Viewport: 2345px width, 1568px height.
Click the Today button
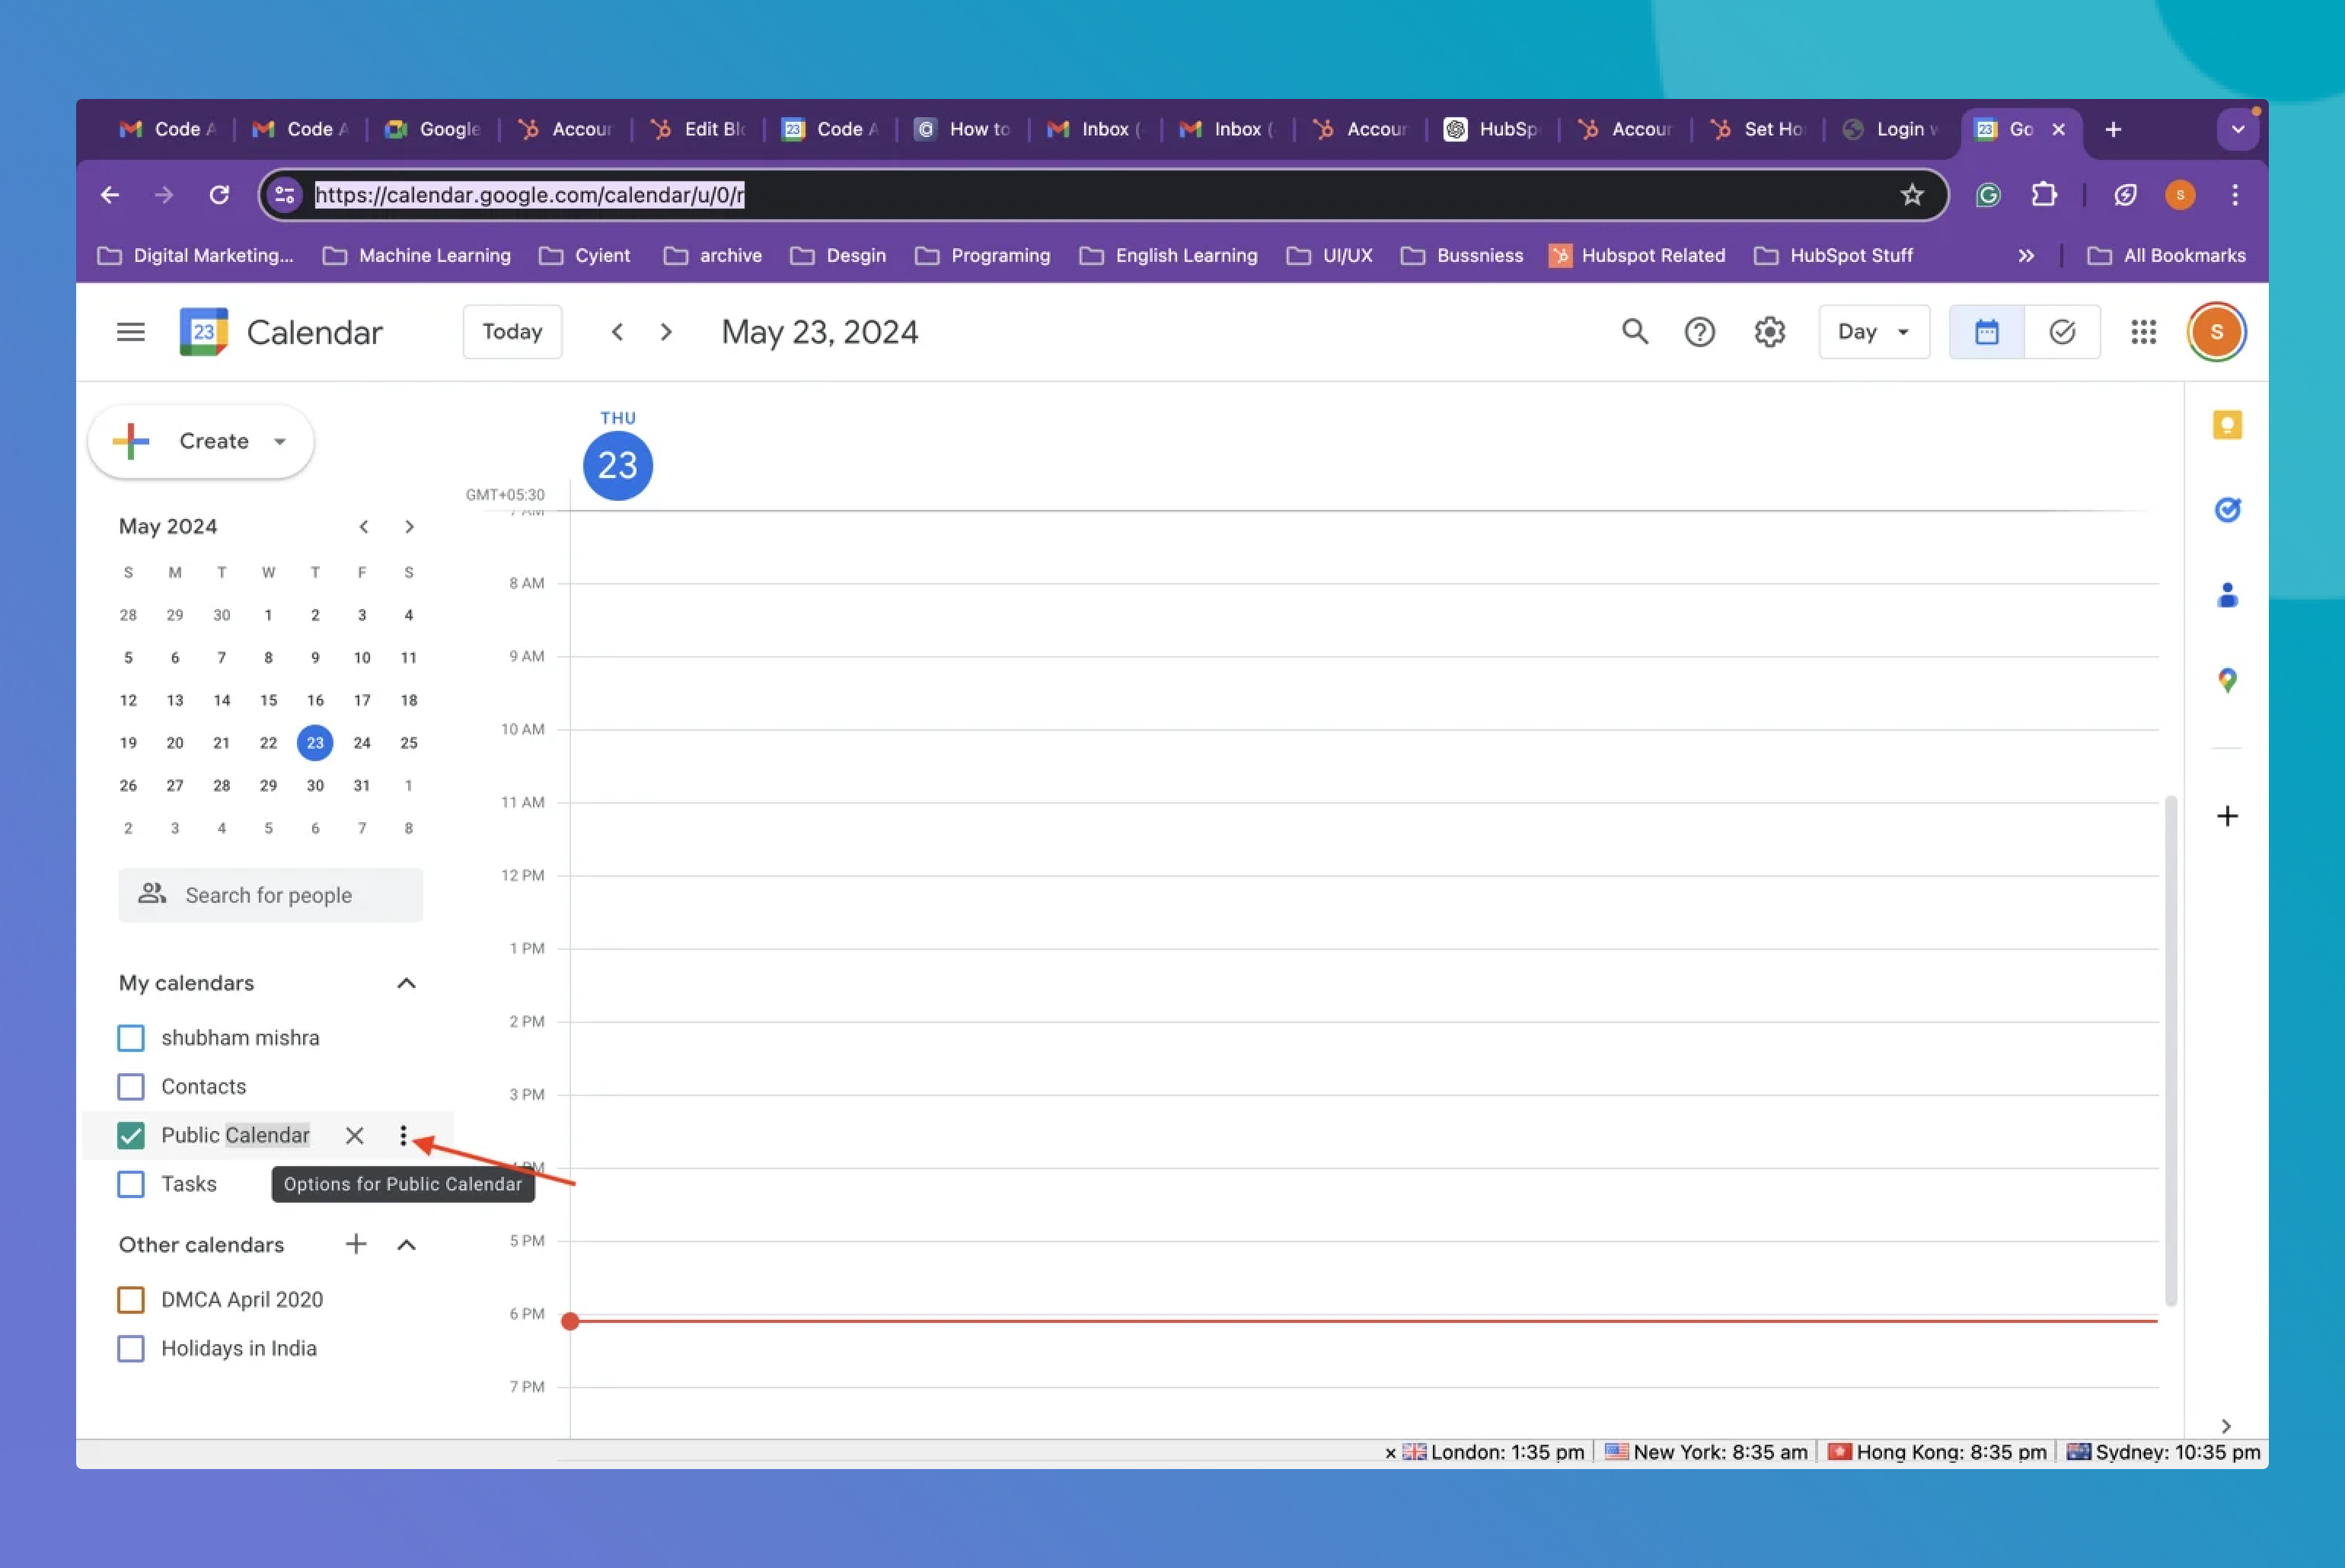coord(512,332)
